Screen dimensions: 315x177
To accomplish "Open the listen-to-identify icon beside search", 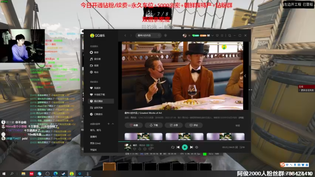I will [165, 35].
